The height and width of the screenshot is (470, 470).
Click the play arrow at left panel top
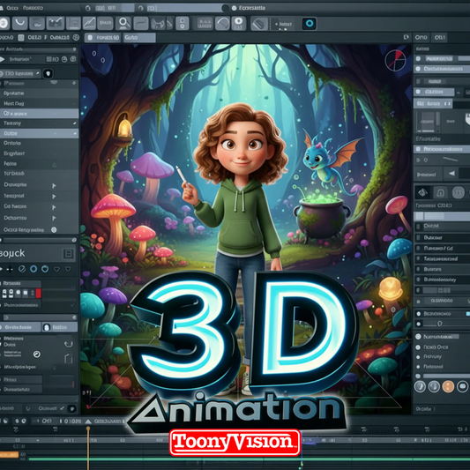click(x=2, y=59)
